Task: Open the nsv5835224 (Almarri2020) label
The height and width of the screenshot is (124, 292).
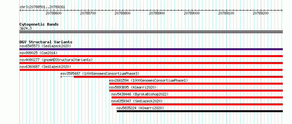Action: 140,108
